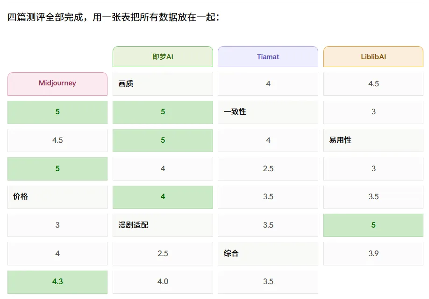Click the 3.9 score cell
The height and width of the screenshot is (299, 429).
click(373, 254)
